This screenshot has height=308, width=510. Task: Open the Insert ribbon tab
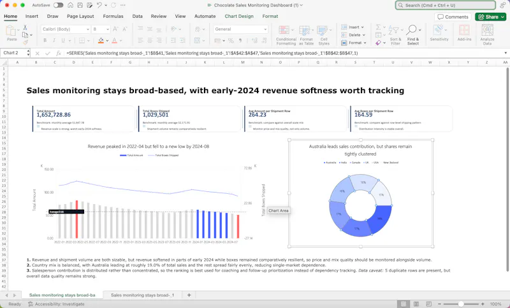coord(31,17)
